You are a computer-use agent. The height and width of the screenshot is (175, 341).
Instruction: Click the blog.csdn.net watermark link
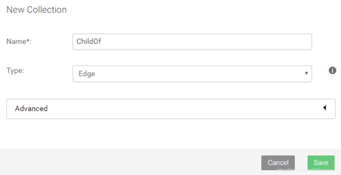(307, 170)
